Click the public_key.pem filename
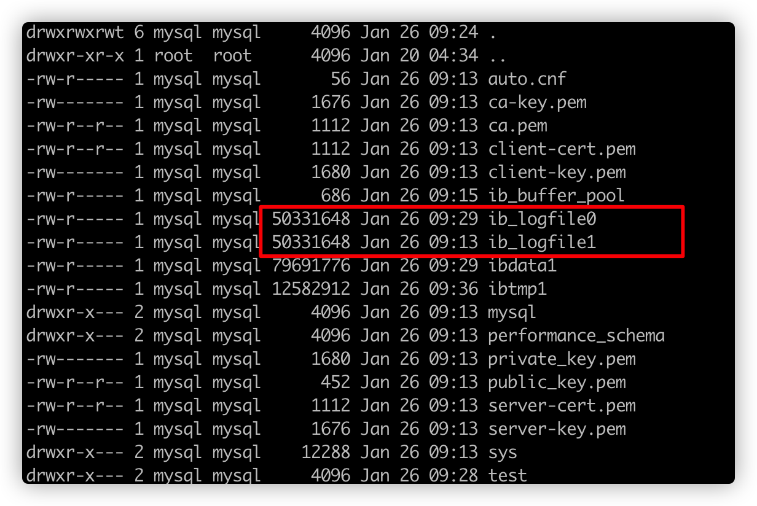Screen dimensions: 757x506 [557, 382]
